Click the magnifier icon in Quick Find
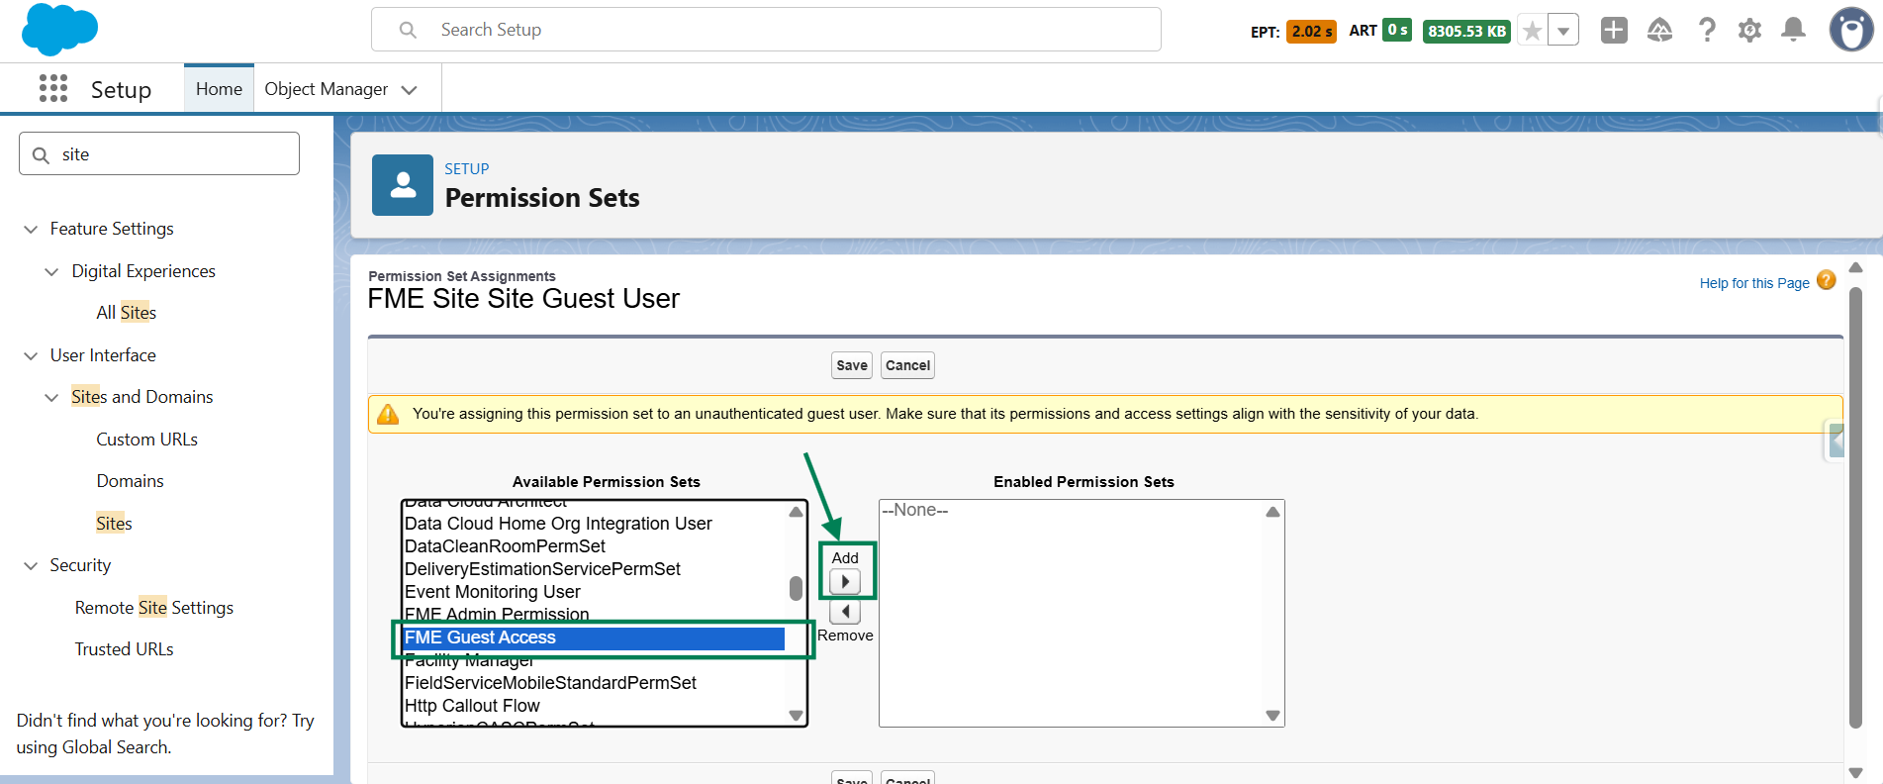The width and height of the screenshot is (1883, 784). pyautogui.click(x=41, y=155)
